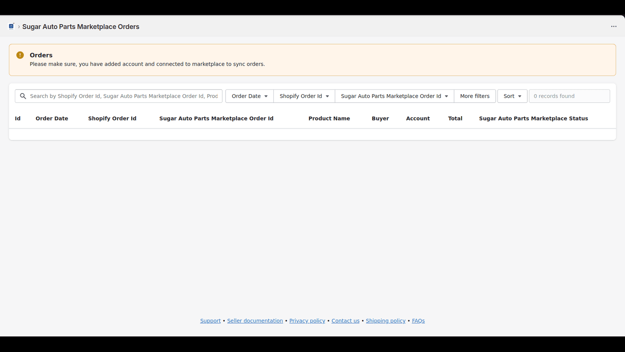Open the Privacy policy link

coord(307,321)
